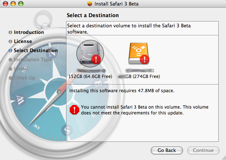Select the internal hard drive volume icon

tap(90, 53)
